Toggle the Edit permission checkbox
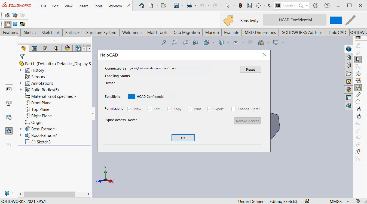This screenshot has width=367, height=204. [x=150, y=109]
